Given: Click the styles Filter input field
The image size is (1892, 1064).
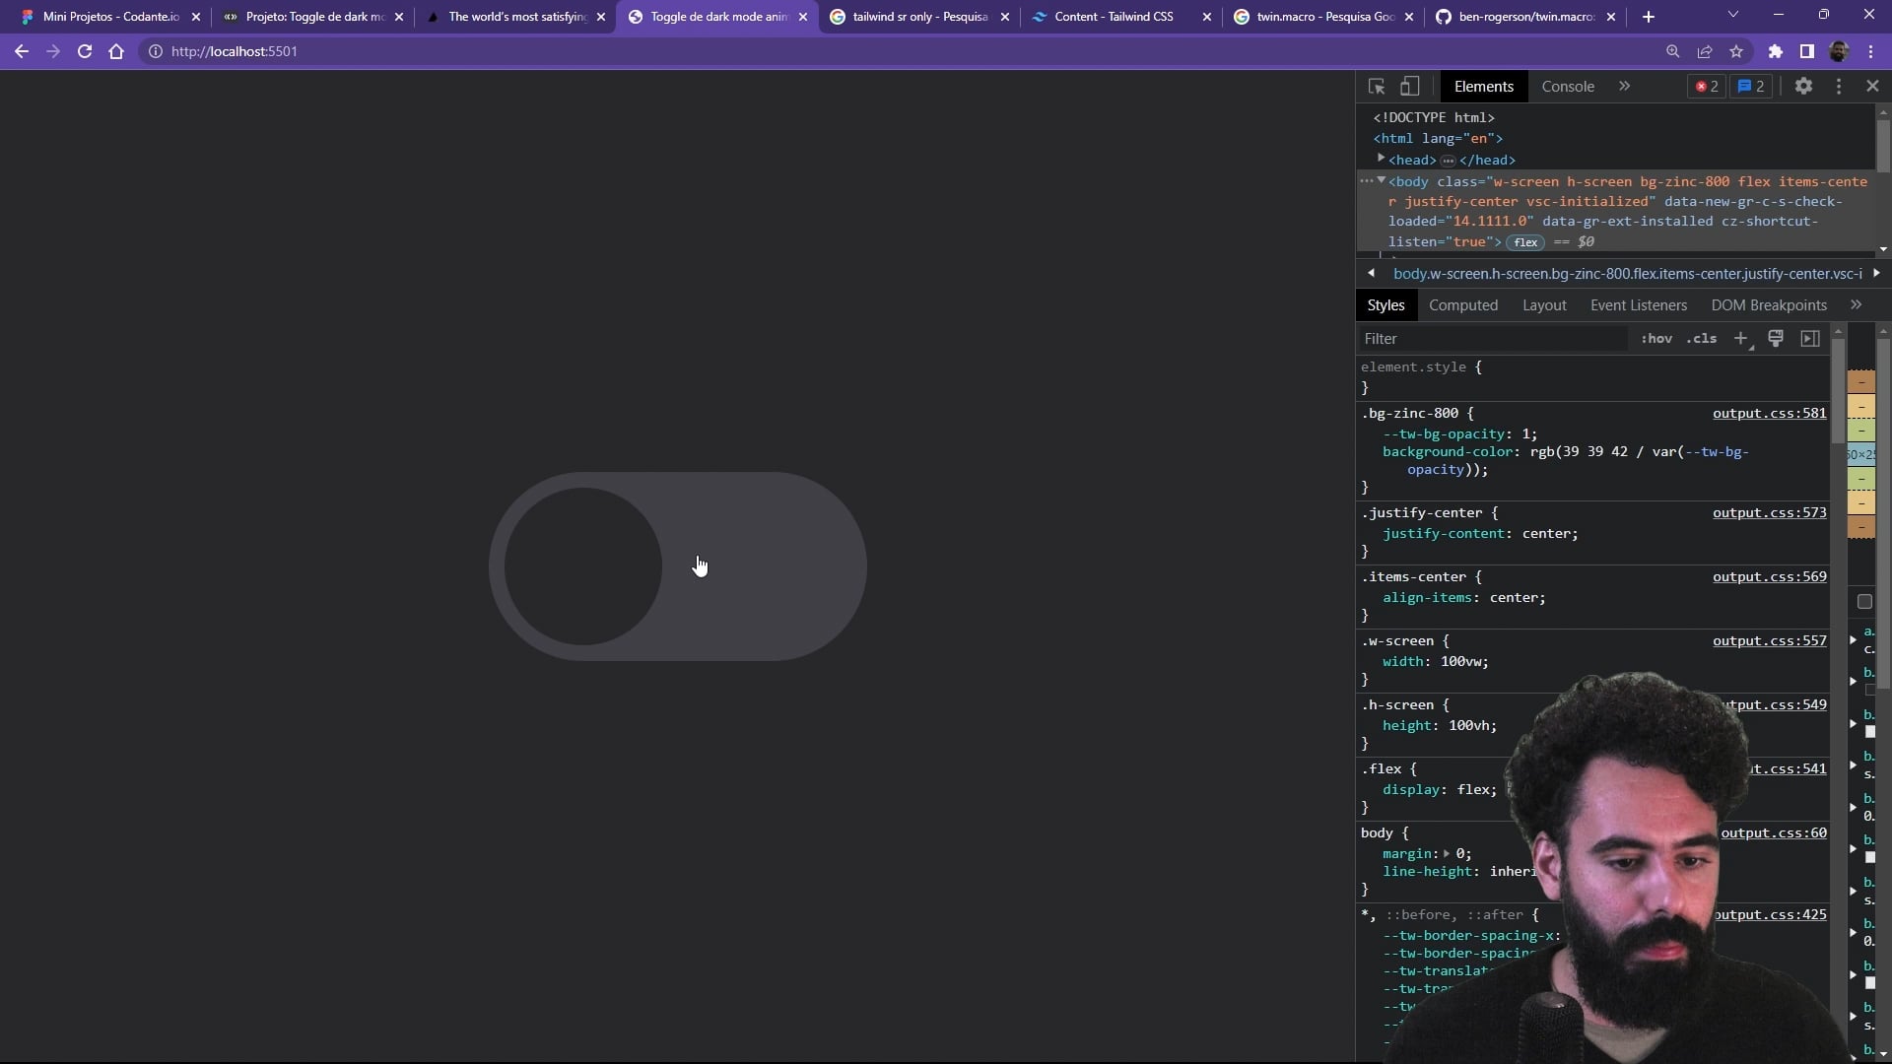Looking at the screenshot, I should point(1493,339).
